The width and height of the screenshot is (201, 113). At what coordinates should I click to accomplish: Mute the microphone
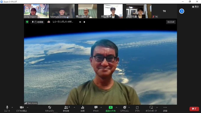7,109
